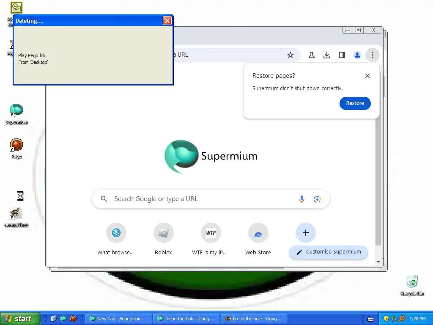Click the orange magnifier tray icon
Image resolution: width=433 pixels, height=325 pixels.
click(402, 319)
